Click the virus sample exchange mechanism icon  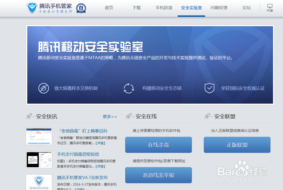point(43,88)
